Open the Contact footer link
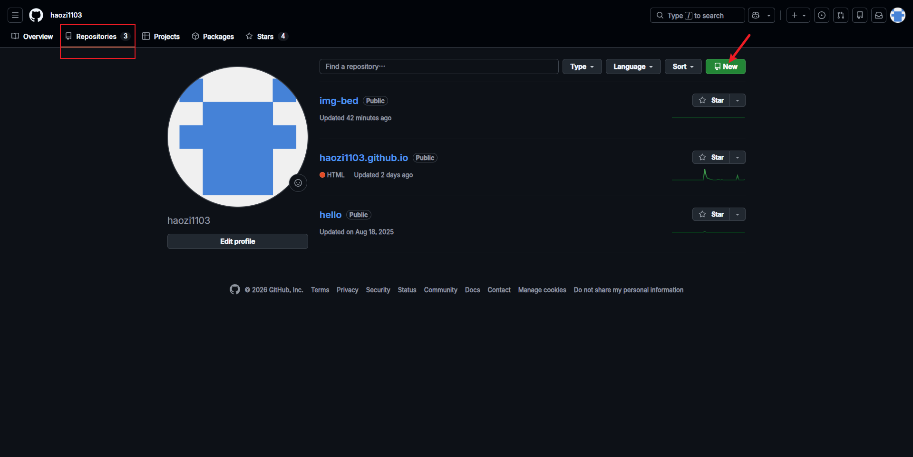 pos(499,290)
